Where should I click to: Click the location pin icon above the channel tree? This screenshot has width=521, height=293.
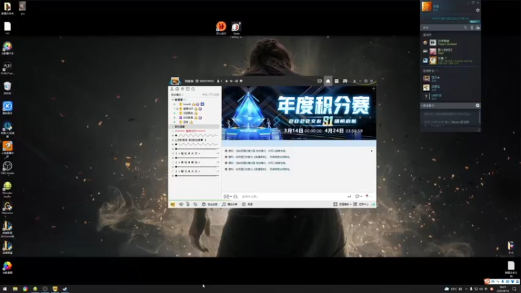point(182,89)
